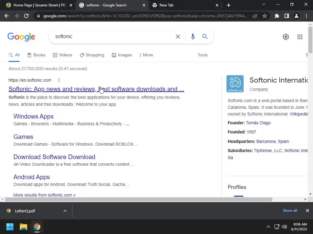Click the vertical page scrollbar thumb

click(310, 40)
